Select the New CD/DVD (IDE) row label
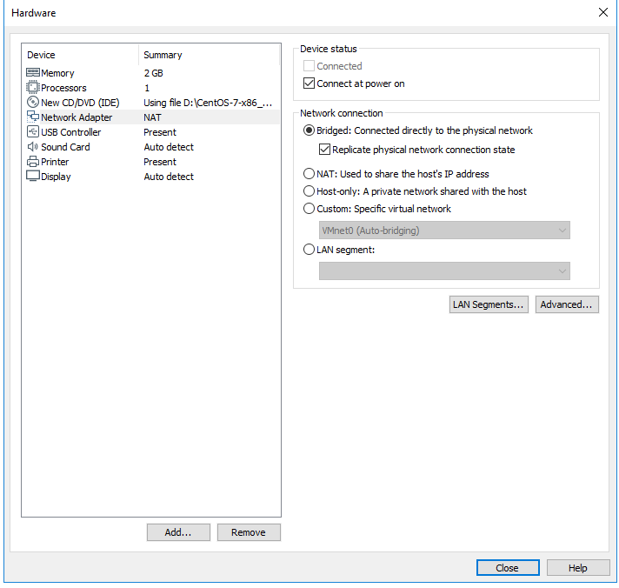 80,103
